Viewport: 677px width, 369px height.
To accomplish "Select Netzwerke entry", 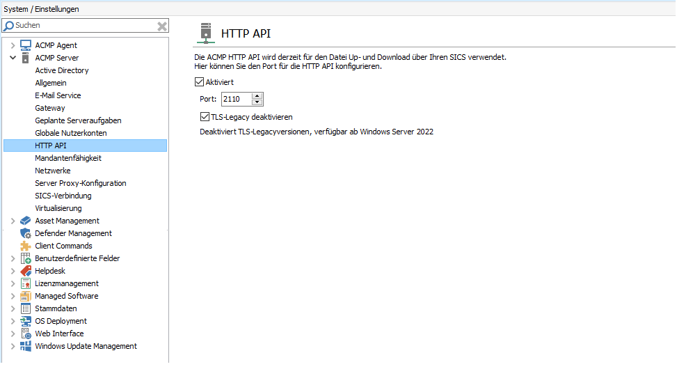I will click(x=53, y=171).
